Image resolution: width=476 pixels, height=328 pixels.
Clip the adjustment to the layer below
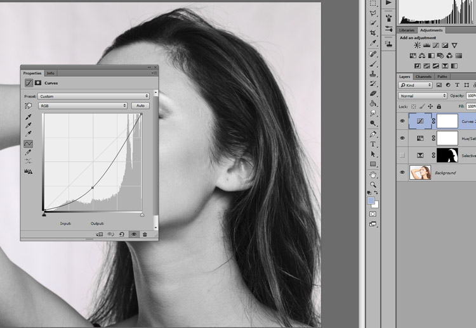coord(99,234)
